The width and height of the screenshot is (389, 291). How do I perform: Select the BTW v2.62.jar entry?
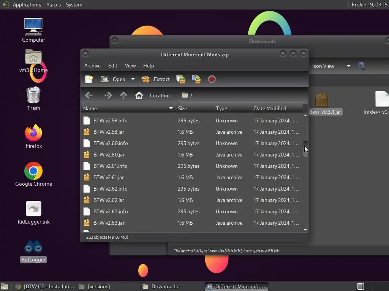point(192,200)
